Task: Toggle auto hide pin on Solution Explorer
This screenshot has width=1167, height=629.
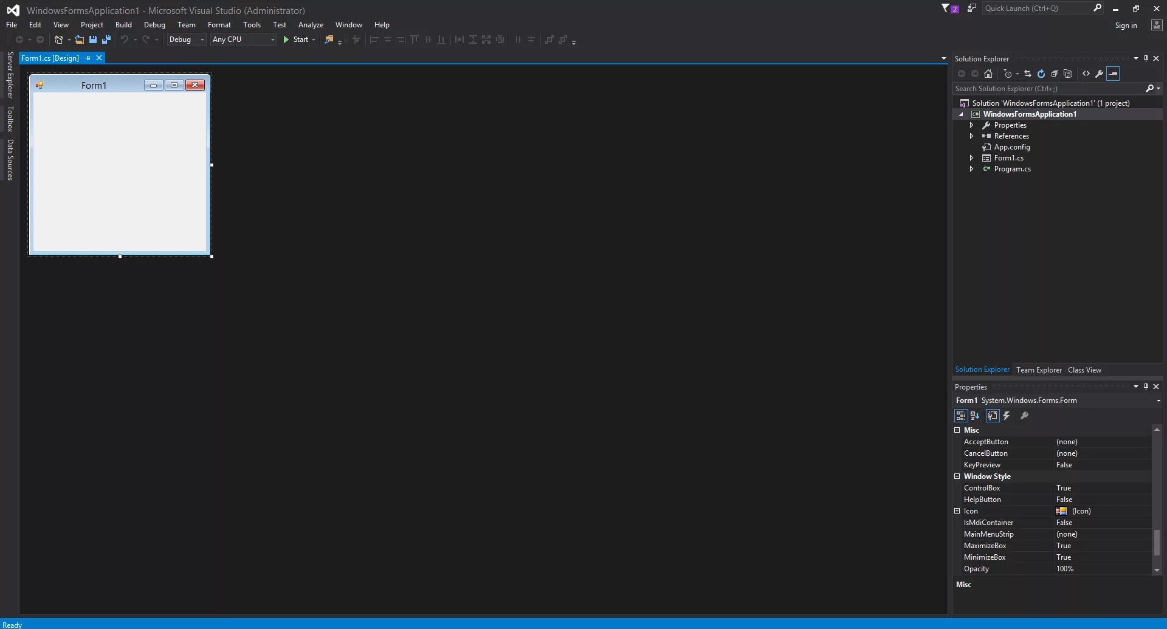Action: tap(1146, 58)
